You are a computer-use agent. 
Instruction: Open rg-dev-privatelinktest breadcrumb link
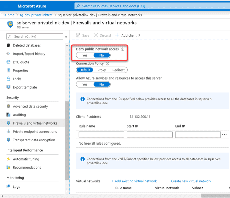(36, 15)
